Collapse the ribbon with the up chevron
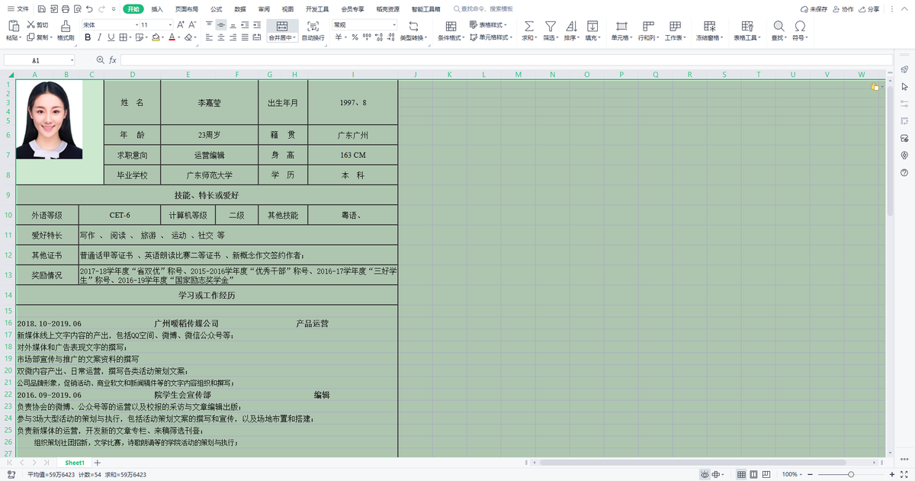 coord(905,9)
